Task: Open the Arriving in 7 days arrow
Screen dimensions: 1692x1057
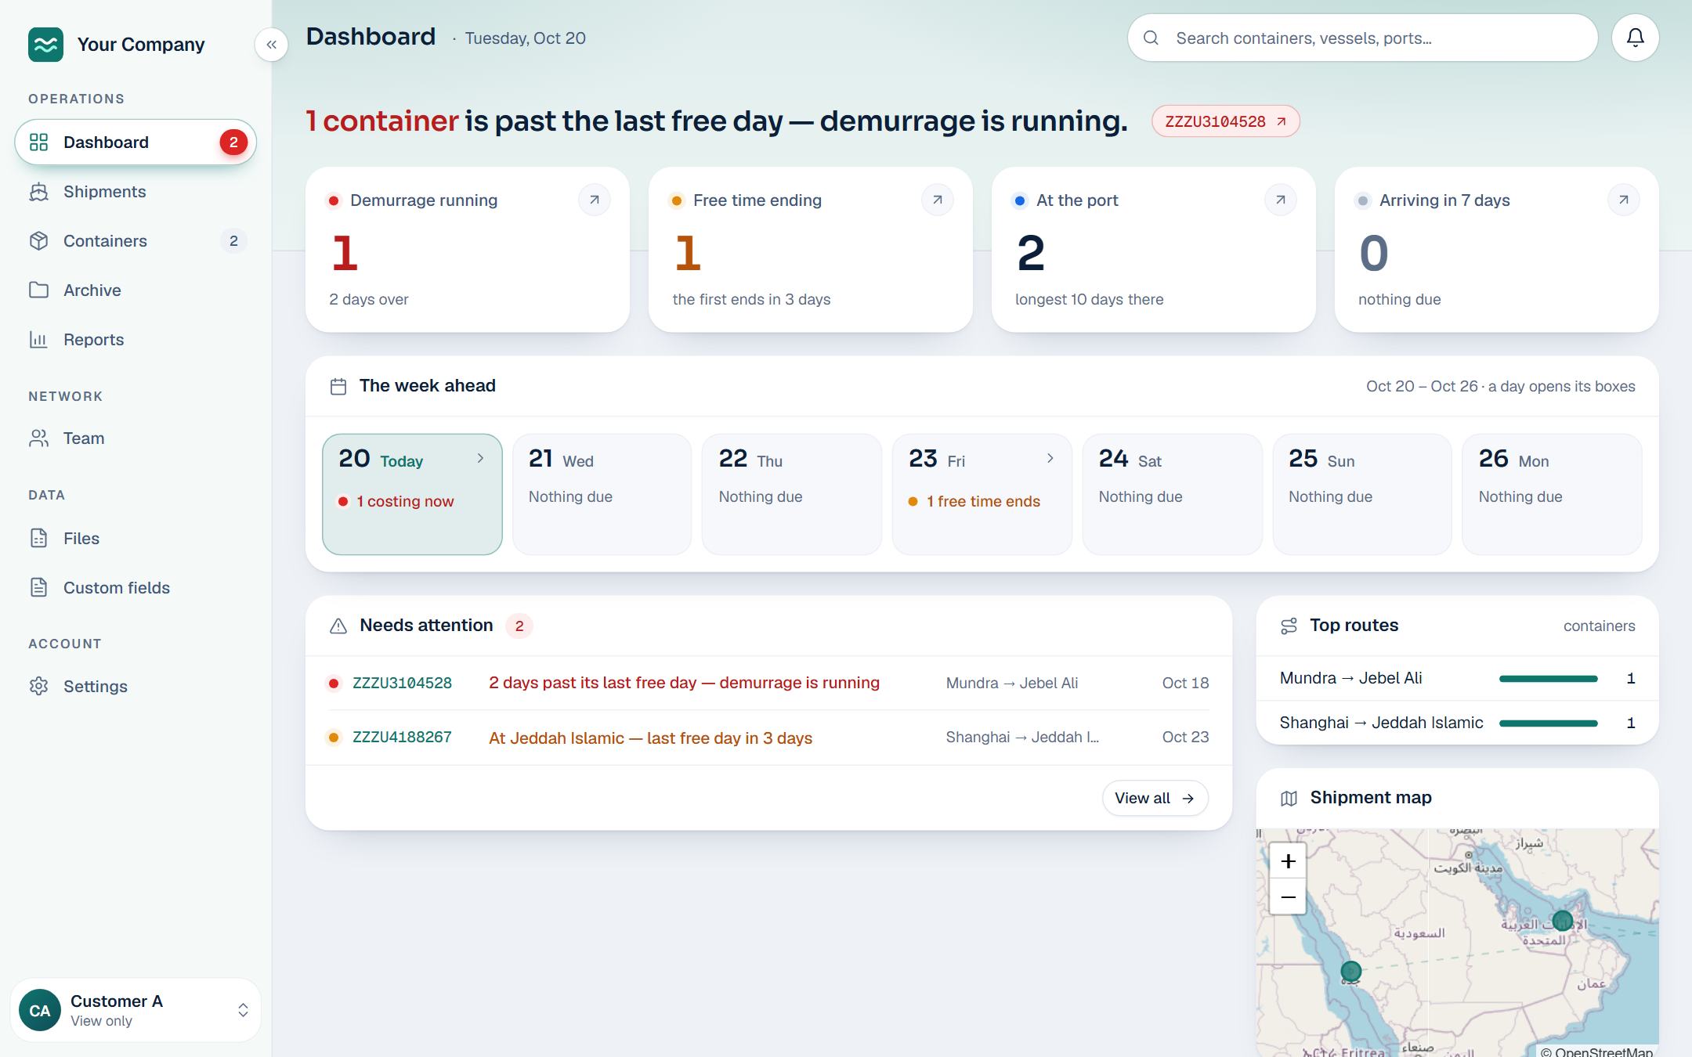Action: (x=1624, y=200)
